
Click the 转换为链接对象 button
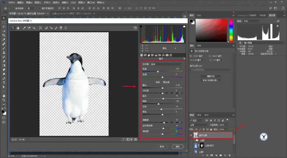point(210,80)
